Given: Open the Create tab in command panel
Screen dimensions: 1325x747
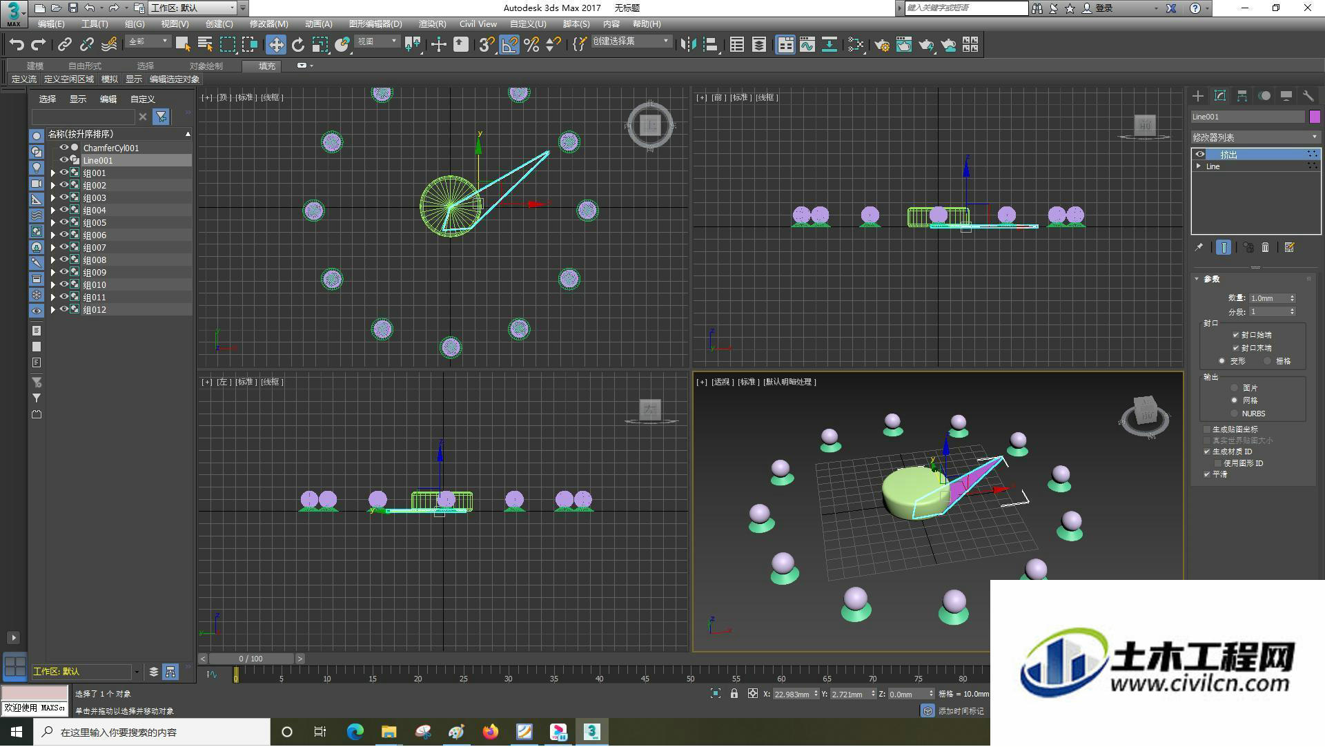Looking at the screenshot, I should 1198,96.
